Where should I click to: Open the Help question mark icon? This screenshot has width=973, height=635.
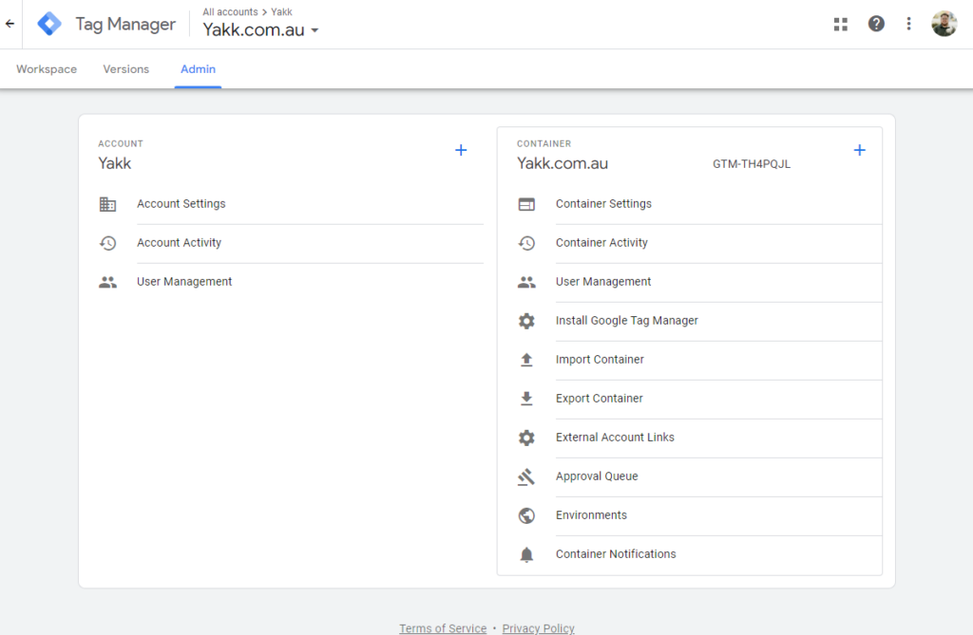coord(876,25)
